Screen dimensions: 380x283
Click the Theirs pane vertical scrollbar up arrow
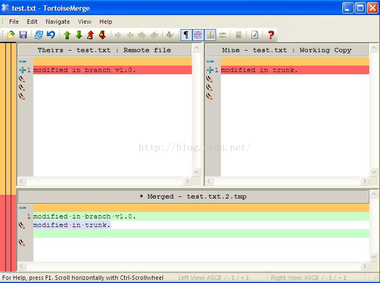click(x=196, y=47)
